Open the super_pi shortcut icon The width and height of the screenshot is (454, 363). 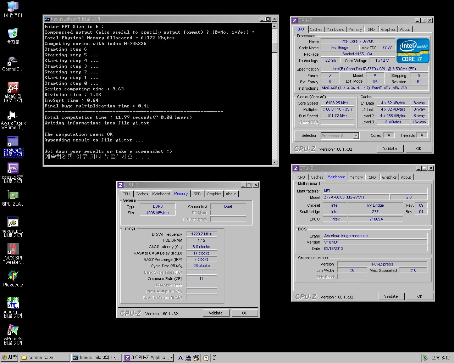point(13,303)
